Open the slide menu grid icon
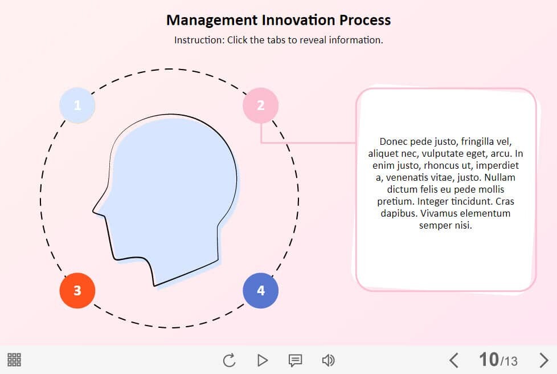This screenshot has height=374, width=557. [x=14, y=360]
